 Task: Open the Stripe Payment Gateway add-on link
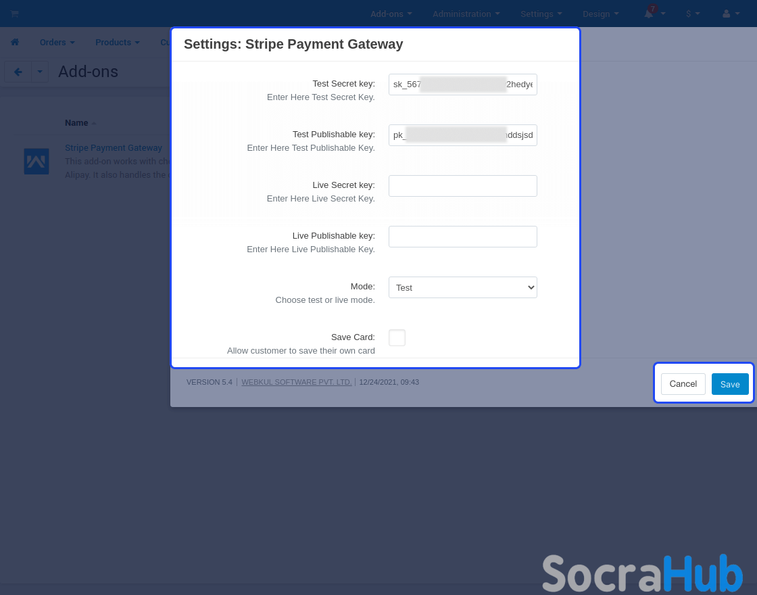114,148
